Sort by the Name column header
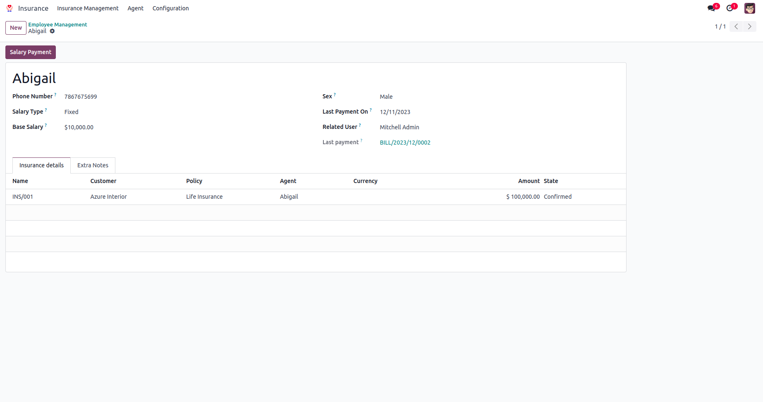Image resolution: width=763 pixels, height=402 pixels. [x=20, y=181]
